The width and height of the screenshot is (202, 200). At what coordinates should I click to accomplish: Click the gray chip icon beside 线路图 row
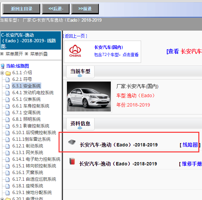(72, 142)
